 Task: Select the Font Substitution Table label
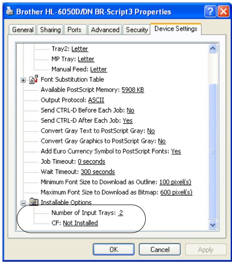[x=72, y=79]
